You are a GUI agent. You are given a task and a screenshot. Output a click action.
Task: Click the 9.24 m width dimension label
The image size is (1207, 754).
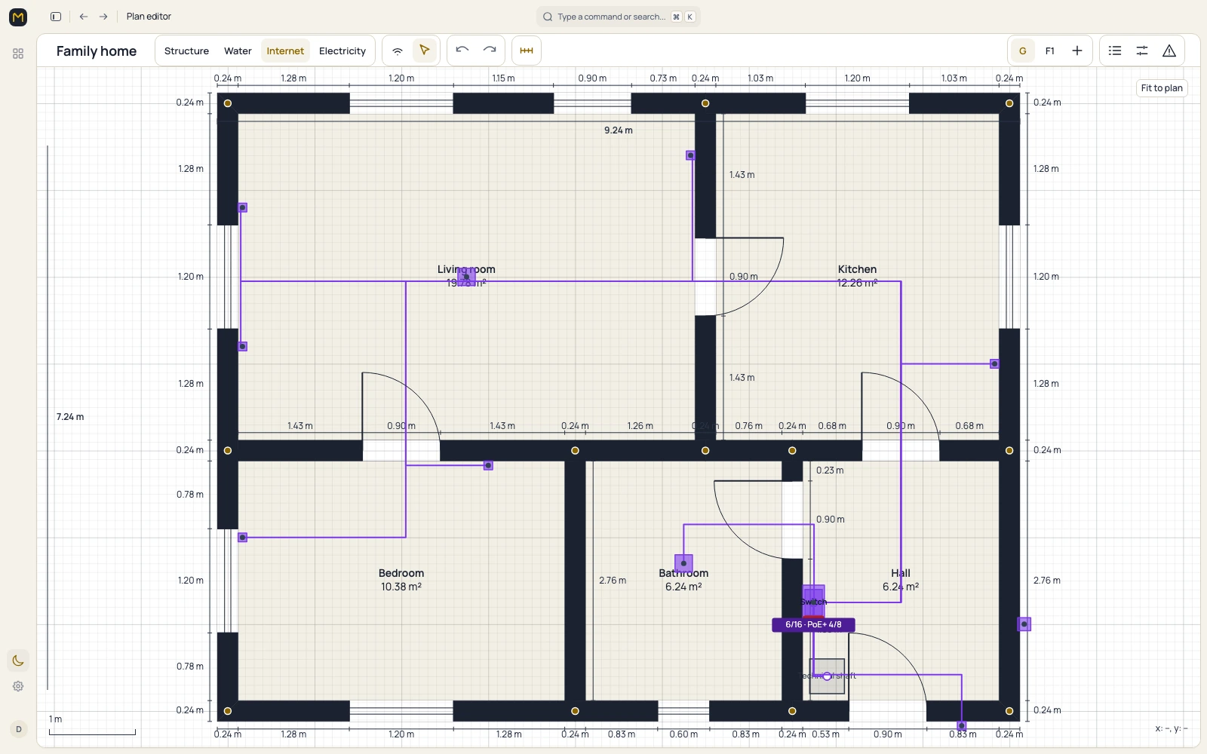(619, 130)
